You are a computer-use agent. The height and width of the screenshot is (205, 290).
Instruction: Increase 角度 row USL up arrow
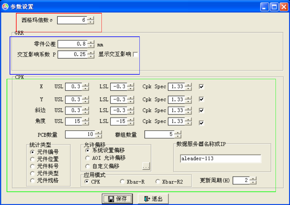point(86,120)
